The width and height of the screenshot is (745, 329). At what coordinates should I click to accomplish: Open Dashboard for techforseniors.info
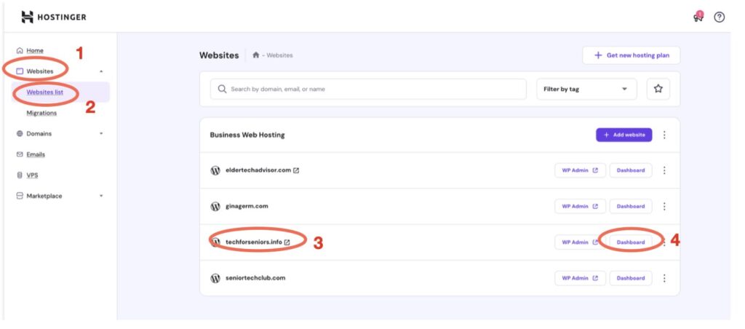tap(631, 242)
